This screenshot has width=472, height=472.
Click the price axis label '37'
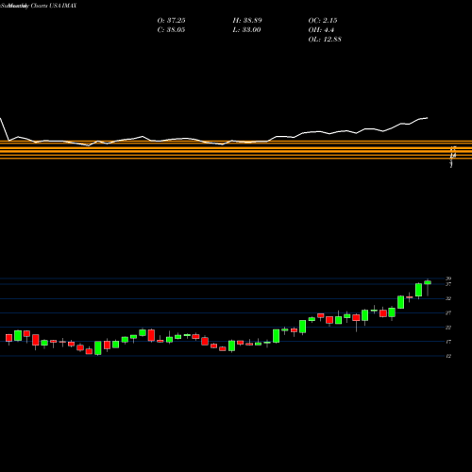pyautogui.click(x=448, y=284)
